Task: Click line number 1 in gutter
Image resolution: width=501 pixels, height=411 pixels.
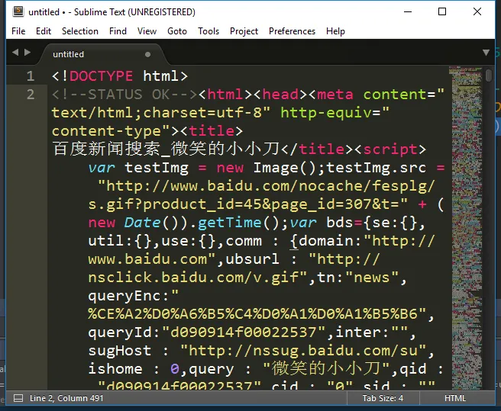Action: 31,76
